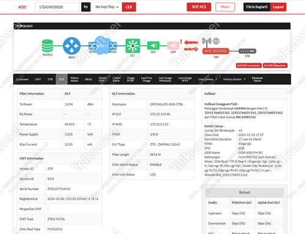Click the ONT modem icon in topology
The image size is (305, 234).
pos(215,51)
